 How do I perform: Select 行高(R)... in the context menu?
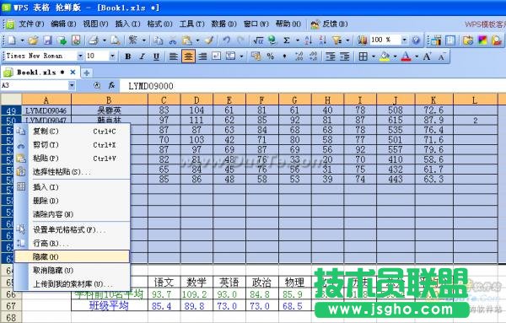click(72, 243)
